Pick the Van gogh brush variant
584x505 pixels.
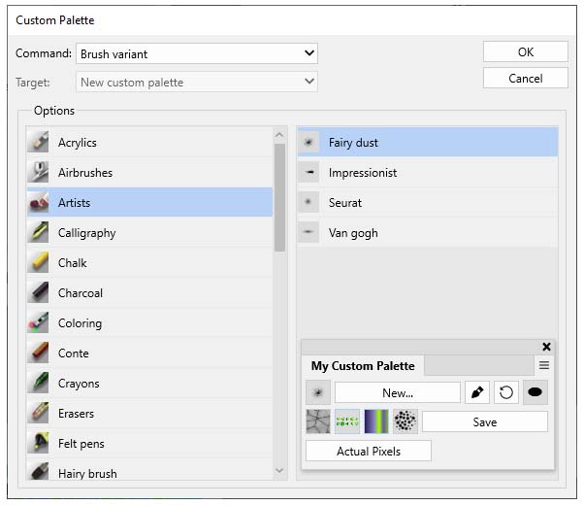353,233
